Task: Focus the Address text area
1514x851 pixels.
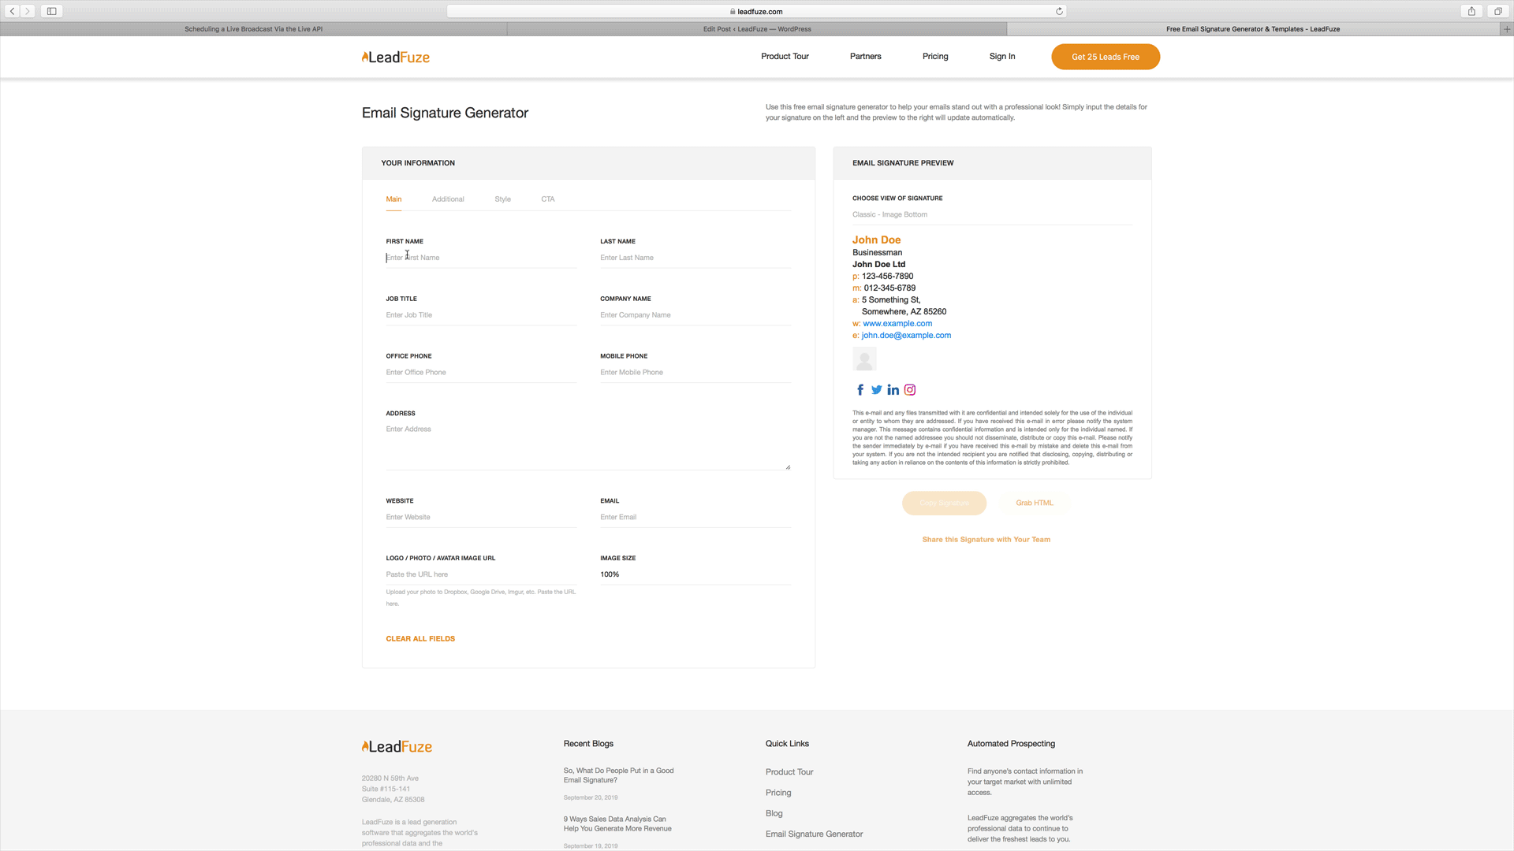Action: (587, 446)
